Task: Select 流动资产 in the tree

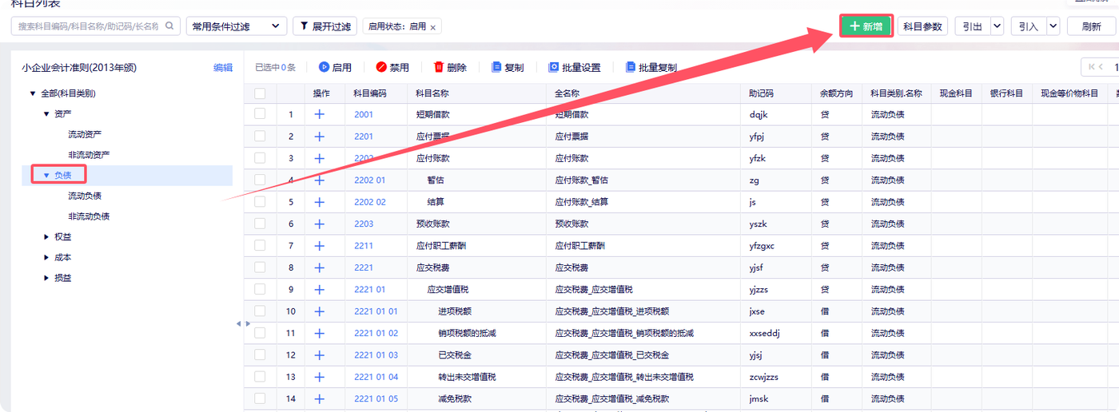Action: pyautogui.click(x=85, y=134)
